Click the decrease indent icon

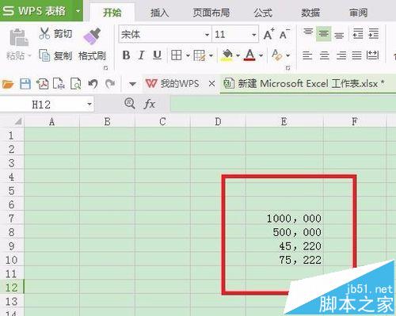coord(358,33)
